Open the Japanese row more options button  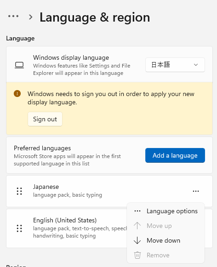[x=196, y=191]
